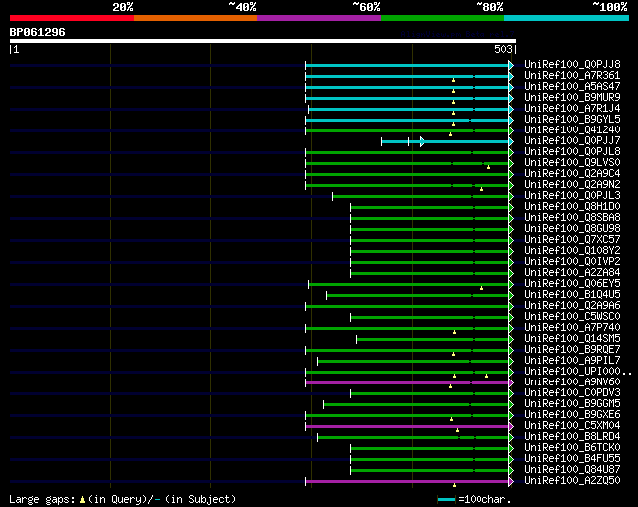Click the 503 query end position label
Viewport: 638px width, 507px height.
click(x=503, y=49)
